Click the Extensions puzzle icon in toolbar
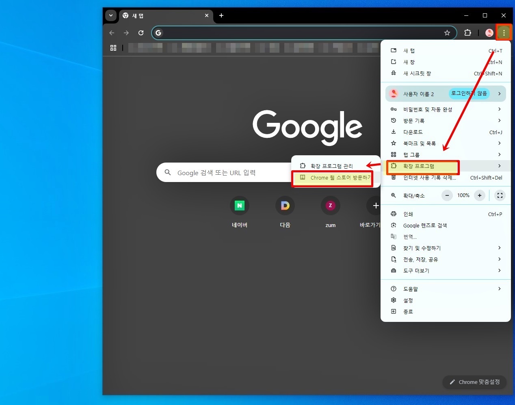This screenshot has height=405, width=515. click(467, 33)
